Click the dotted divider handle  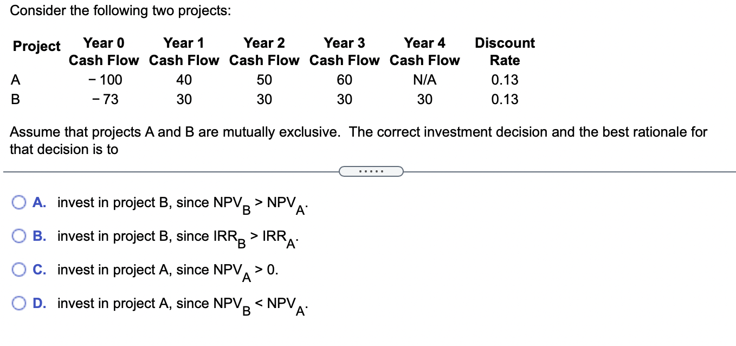tap(371, 172)
